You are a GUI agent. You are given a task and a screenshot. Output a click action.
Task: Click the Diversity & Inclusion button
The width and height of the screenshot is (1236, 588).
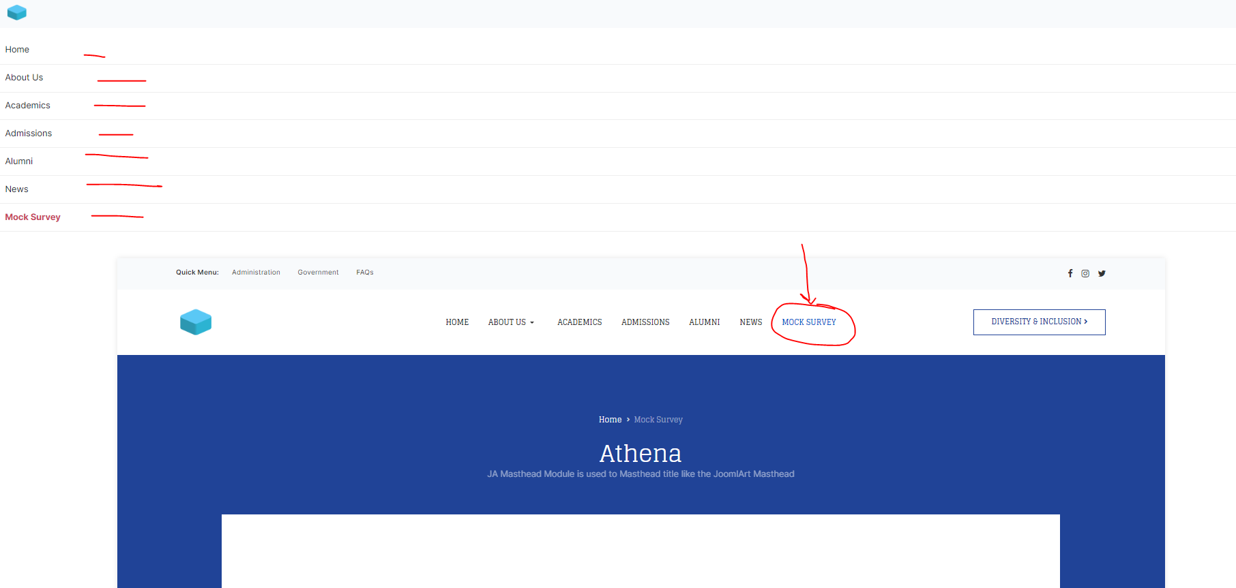pos(1040,322)
